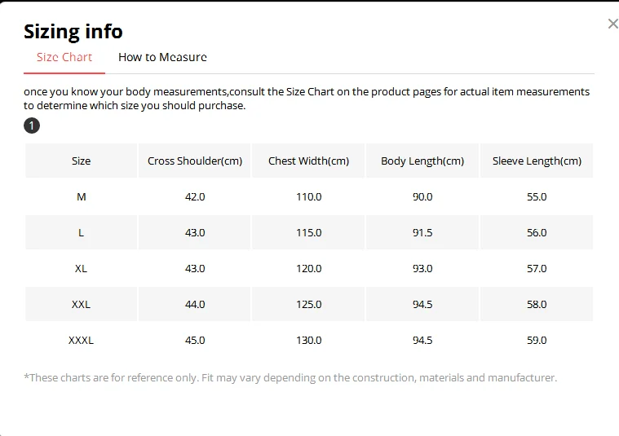Viewport: 619px width, 436px height.
Task: Click the Size column header
Action: pyautogui.click(x=81, y=161)
